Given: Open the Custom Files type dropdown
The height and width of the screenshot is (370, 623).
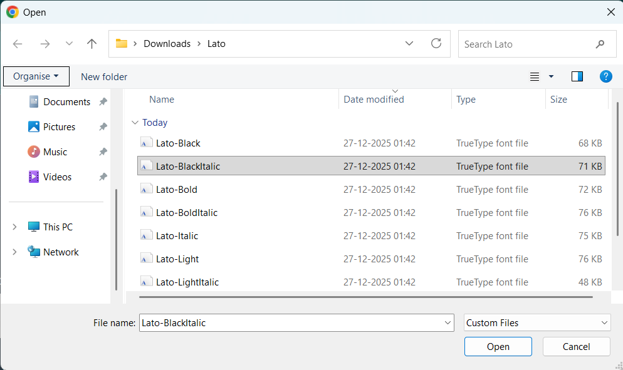Looking at the screenshot, I should 537,323.
